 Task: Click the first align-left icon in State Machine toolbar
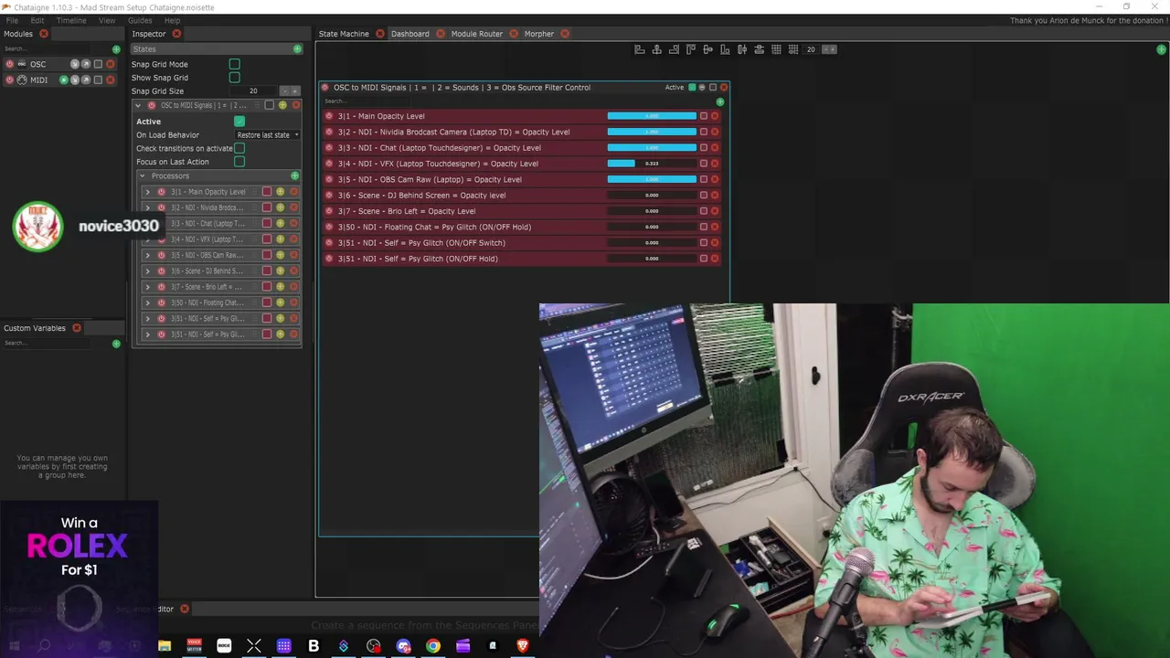[x=640, y=49]
